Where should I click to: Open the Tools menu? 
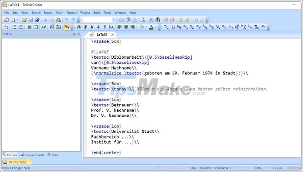tap(107, 12)
